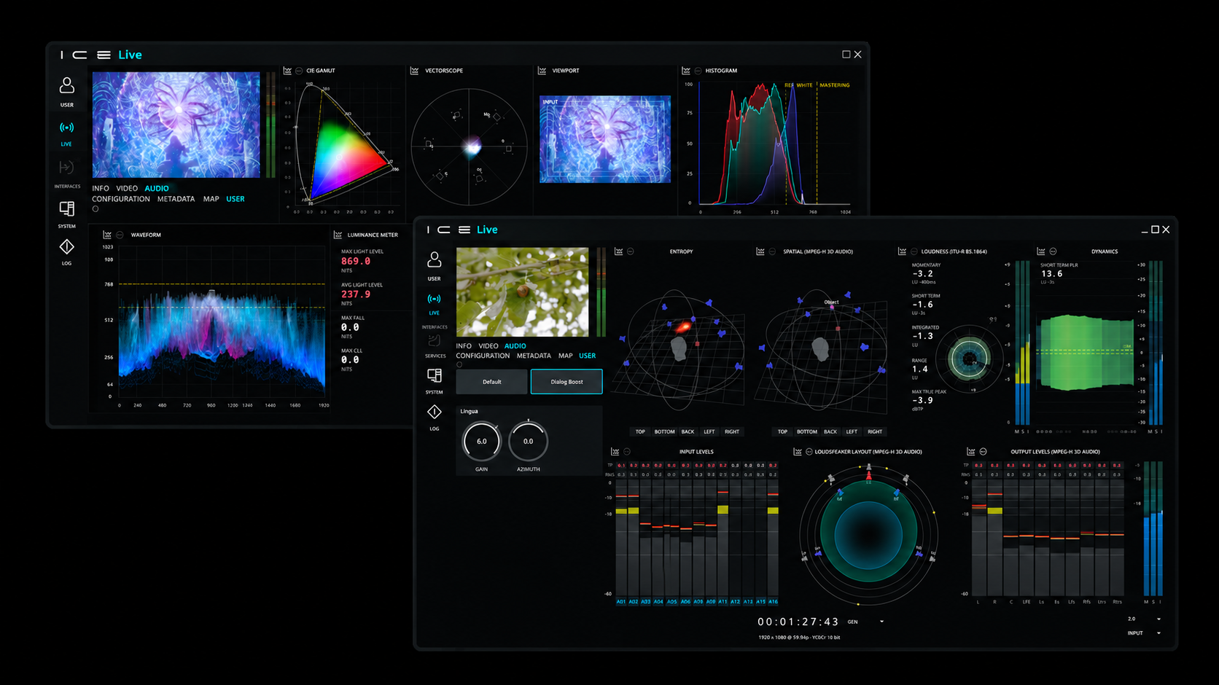This screenshot has height=685, width=1219.
Task: Select the Dialog Boost preset button
Action: click(566, 382)
